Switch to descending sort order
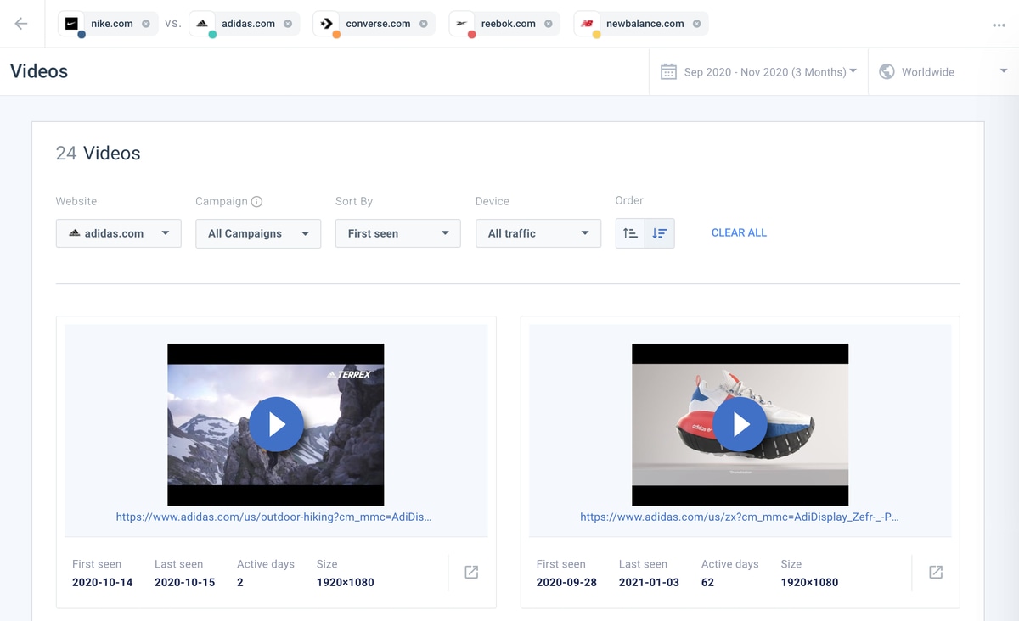This screenshot has width=1019, height=621. (660, 233)
